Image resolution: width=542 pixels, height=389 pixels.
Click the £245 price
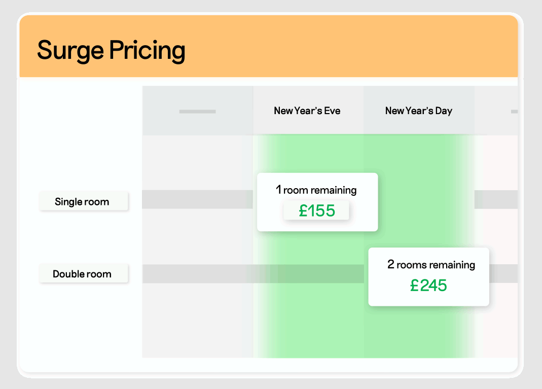pos(428,286)
